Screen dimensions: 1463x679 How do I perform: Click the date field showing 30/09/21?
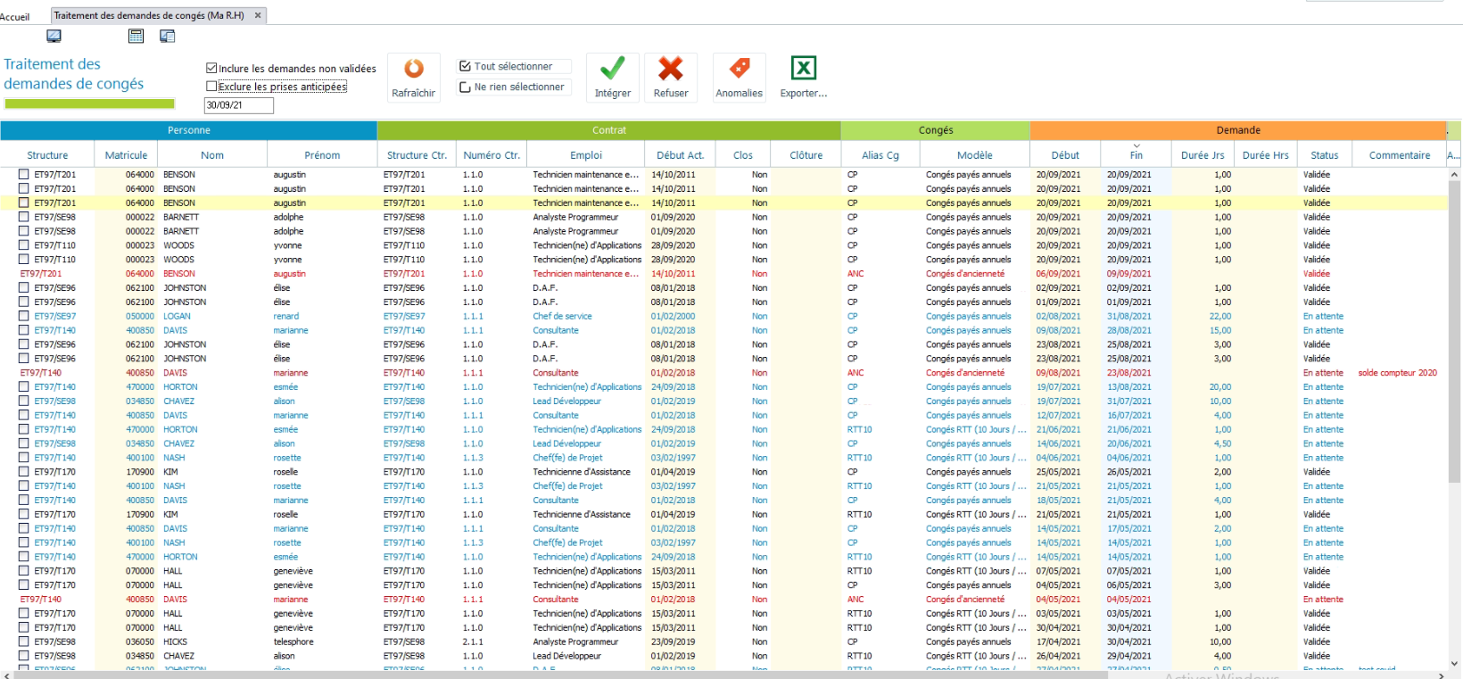[238, 105]
